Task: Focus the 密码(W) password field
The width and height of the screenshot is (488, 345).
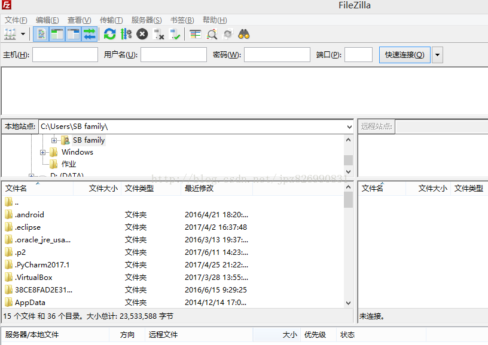Action: point(277,55)
